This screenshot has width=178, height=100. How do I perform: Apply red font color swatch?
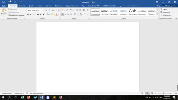pos(57,14)
